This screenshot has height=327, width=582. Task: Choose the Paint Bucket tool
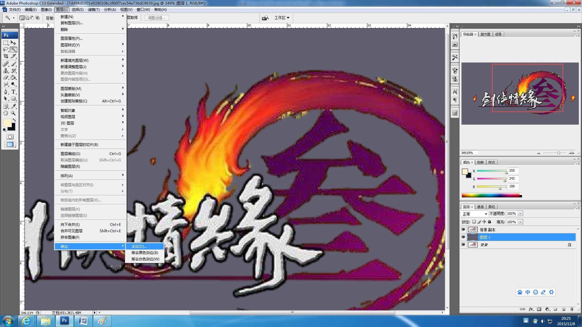[x=13, y=78]
